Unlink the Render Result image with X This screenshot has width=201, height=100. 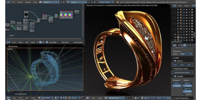click(138, 98)
